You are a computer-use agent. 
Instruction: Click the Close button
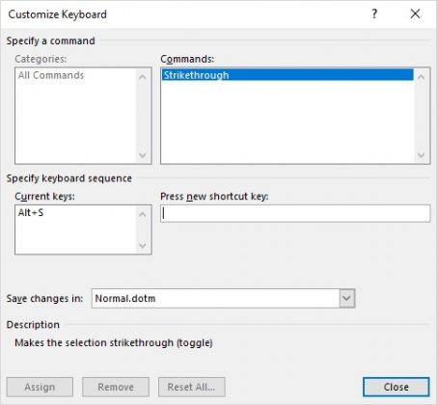pos(396,387)
